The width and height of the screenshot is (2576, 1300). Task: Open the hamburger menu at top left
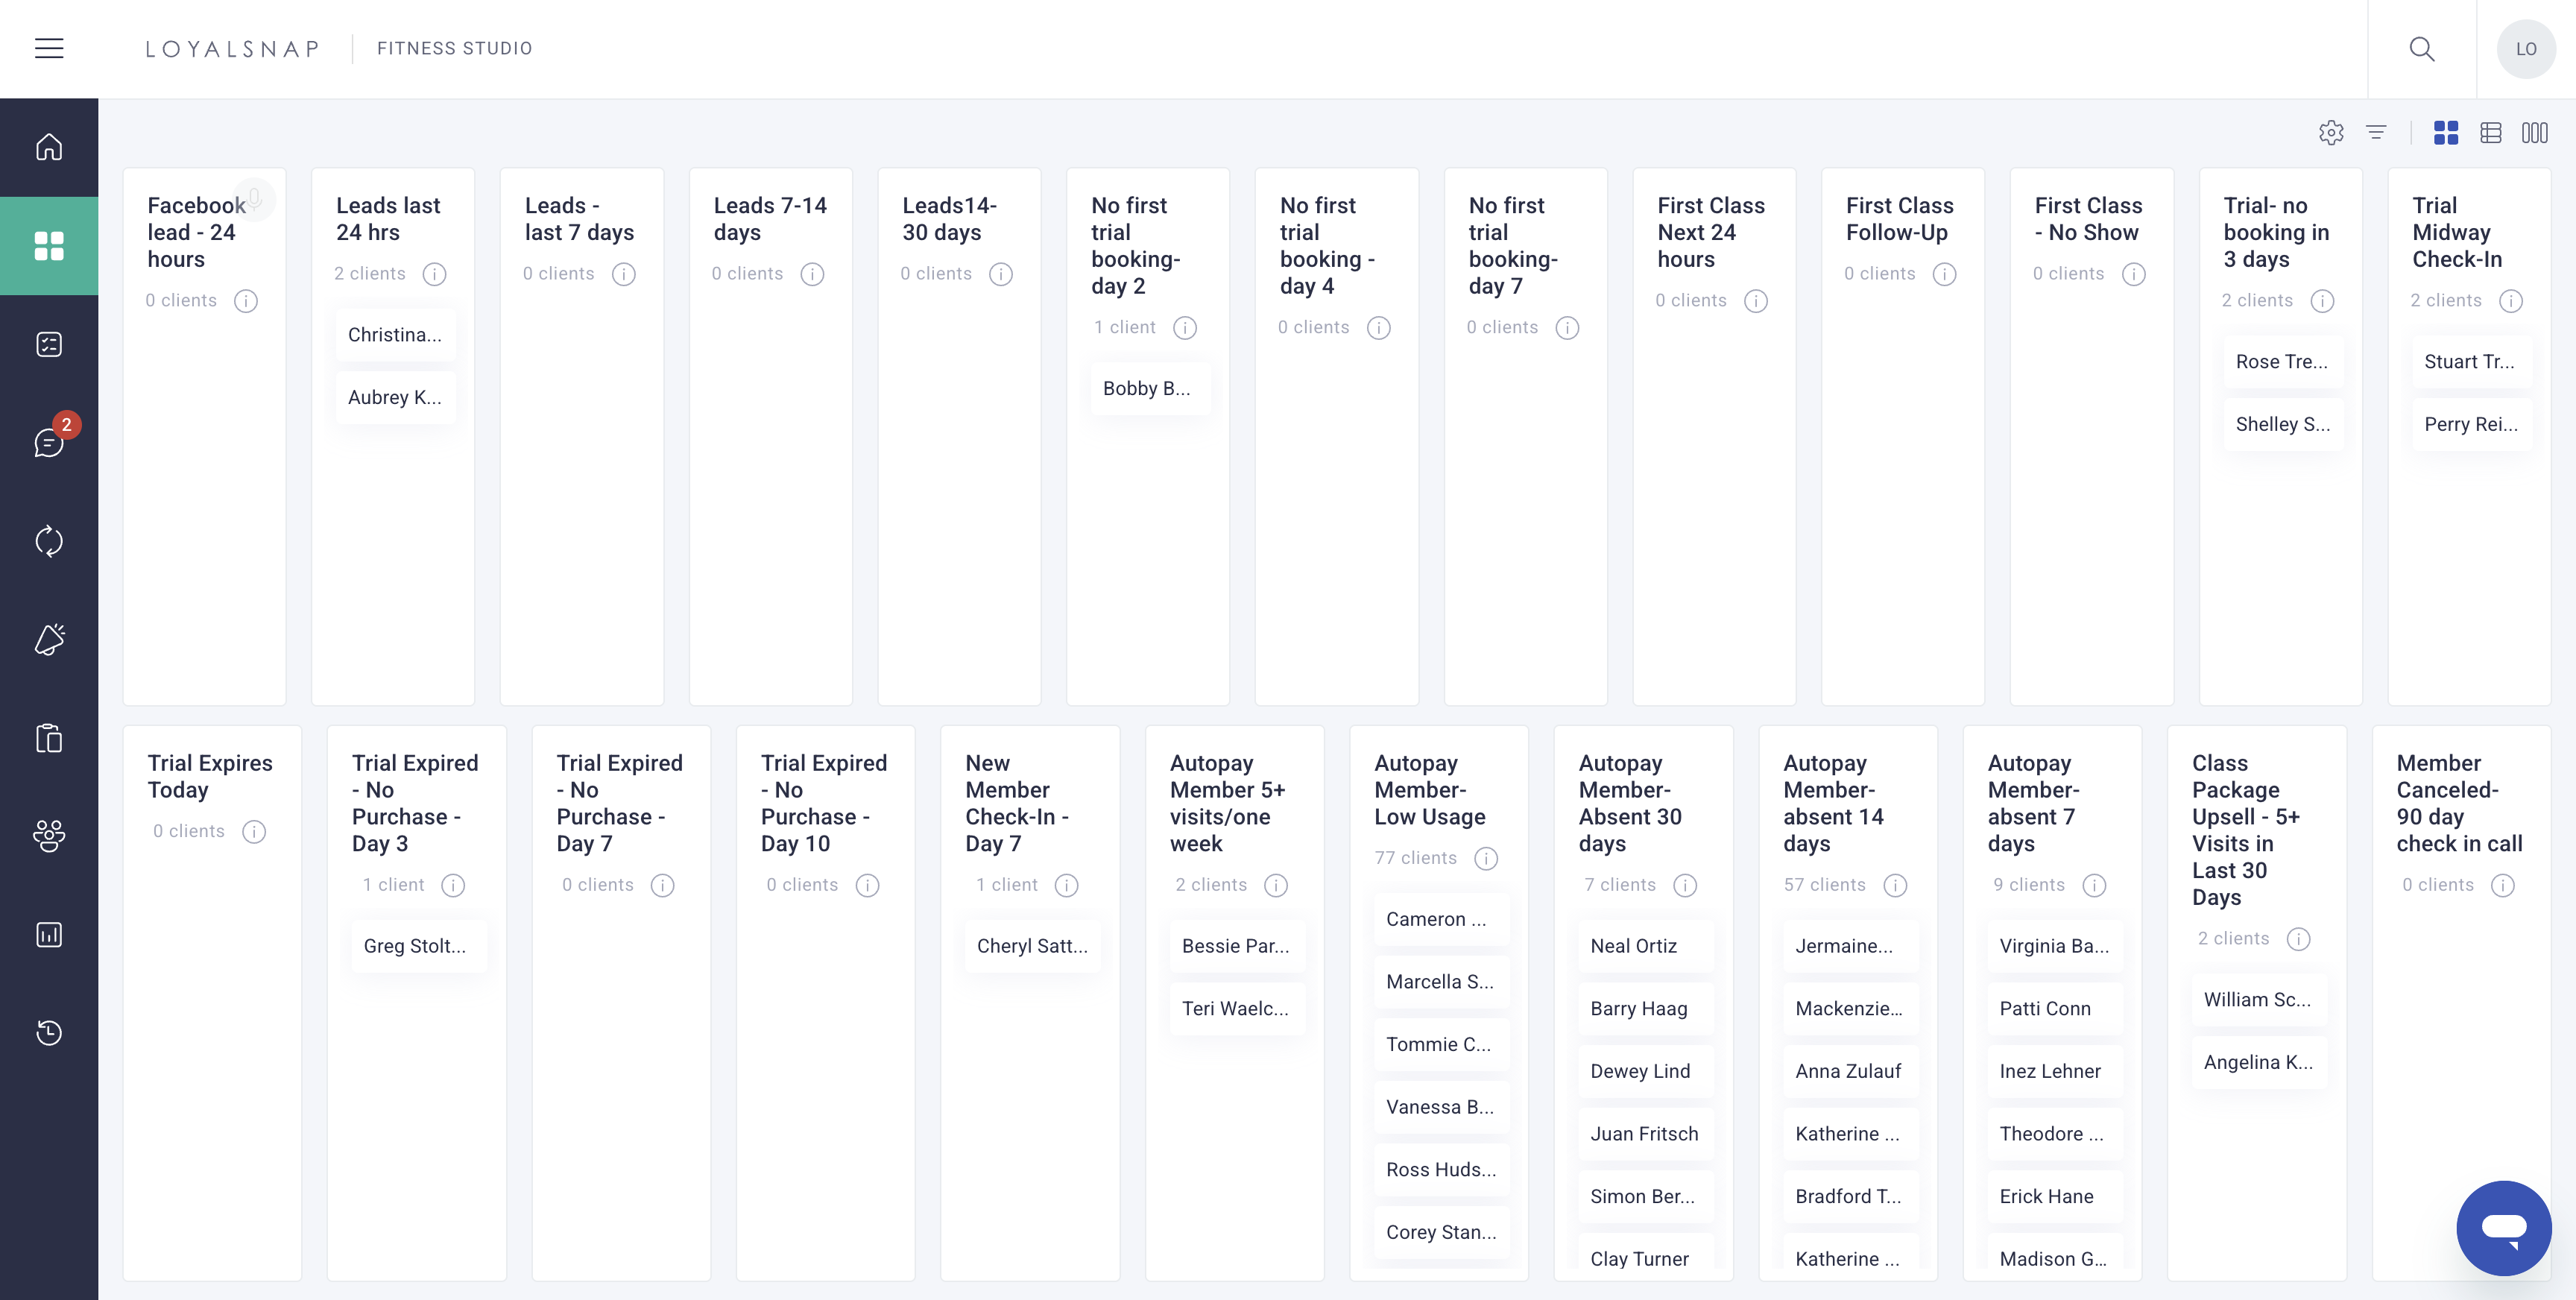[x=49, y=47]
